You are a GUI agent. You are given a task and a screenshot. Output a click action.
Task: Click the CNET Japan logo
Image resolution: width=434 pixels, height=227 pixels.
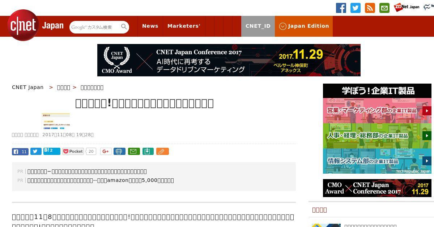(35, 26)
